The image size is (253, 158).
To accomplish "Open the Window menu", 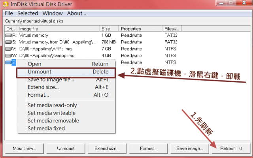I will click(53, 13).
